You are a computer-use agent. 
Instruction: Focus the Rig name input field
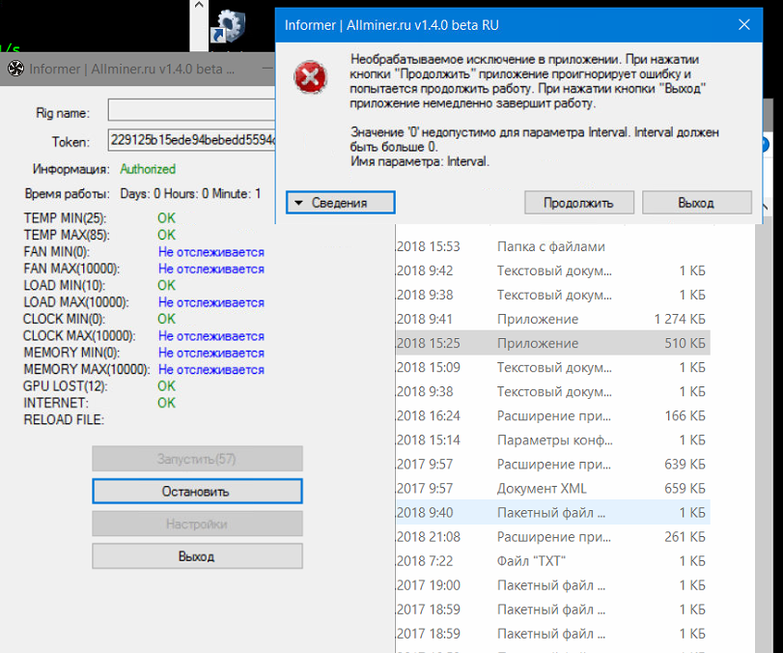192,110
